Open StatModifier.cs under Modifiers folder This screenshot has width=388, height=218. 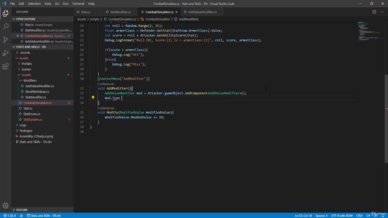36,97
